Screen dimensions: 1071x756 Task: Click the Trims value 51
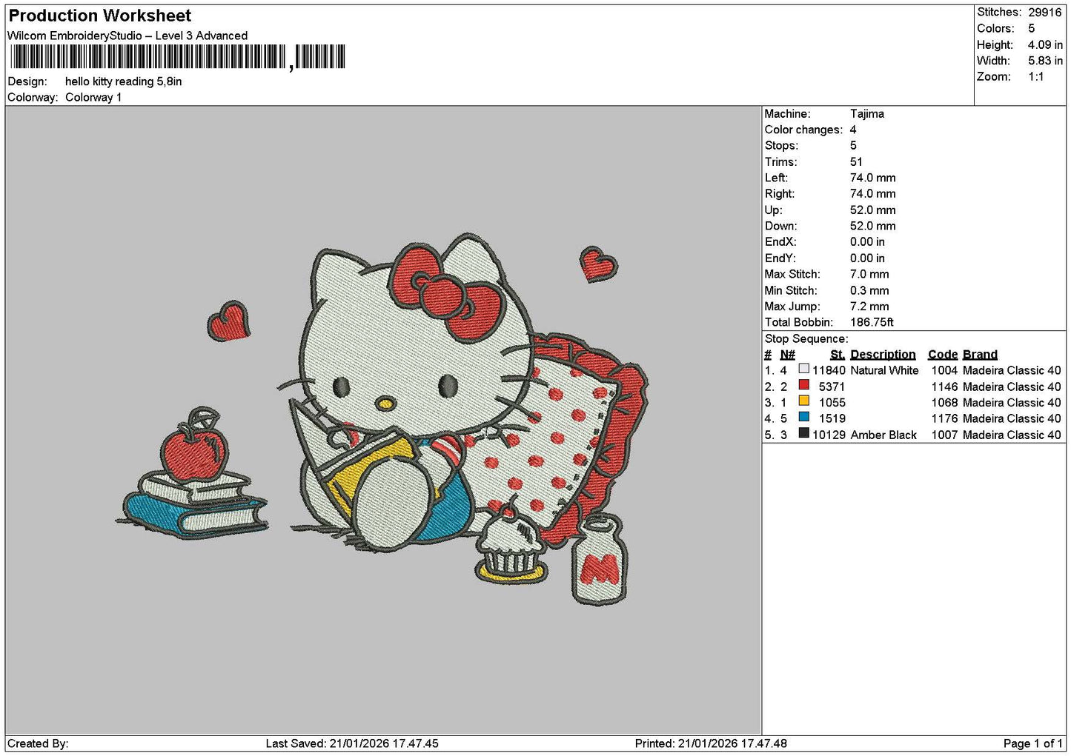(856, 162)
